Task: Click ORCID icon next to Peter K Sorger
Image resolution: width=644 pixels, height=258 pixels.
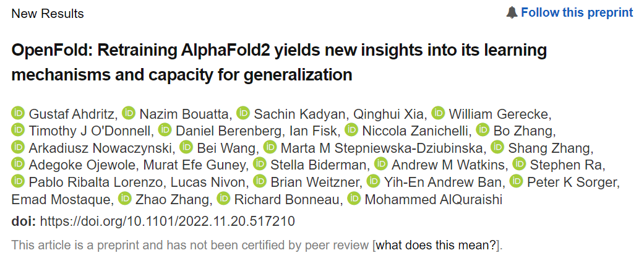Action: coord(516,182)
